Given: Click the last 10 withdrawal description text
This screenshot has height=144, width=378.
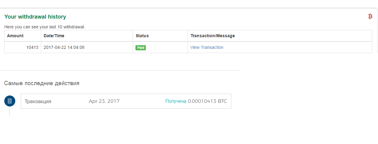Looking at the screenshot, I should point(45,27).
